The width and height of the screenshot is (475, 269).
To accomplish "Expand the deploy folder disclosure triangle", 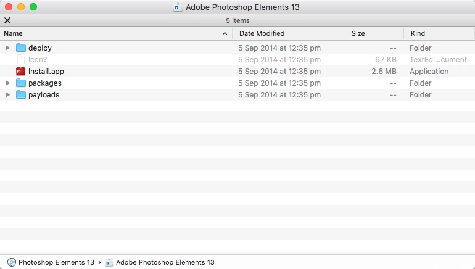I will coord(7,48).
